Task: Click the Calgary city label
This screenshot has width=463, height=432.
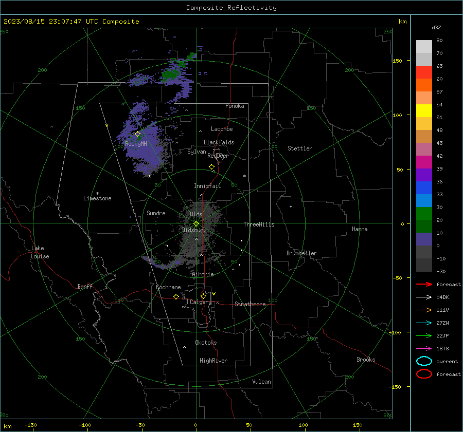Action: (x=201, y=302)
